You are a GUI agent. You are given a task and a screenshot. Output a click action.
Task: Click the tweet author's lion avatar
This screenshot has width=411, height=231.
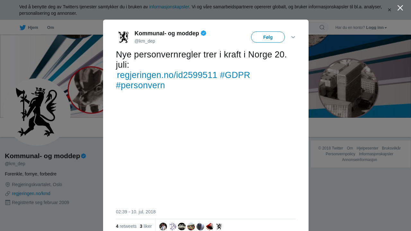pyautogui.click(x=124, y=37)
